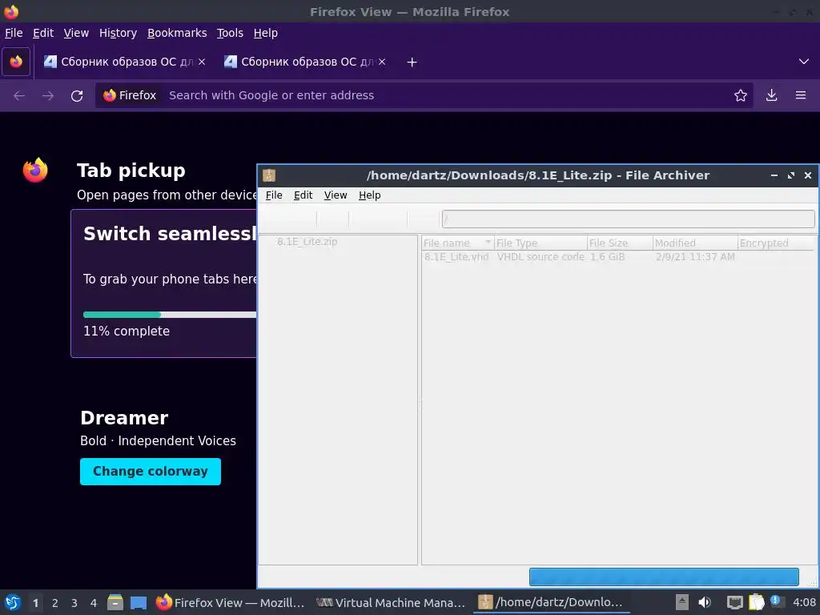Open the clipboard manager tray icon

756,602
